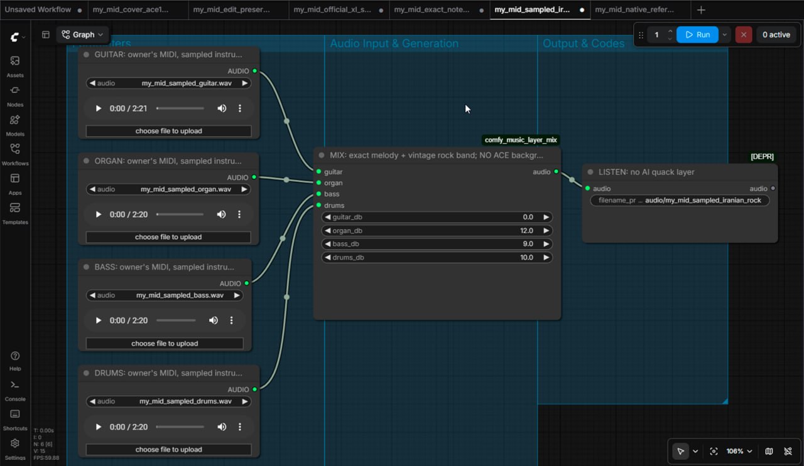Open the Console panel
The height and width of the screenshot is (466, 804).
pos(15,390)
